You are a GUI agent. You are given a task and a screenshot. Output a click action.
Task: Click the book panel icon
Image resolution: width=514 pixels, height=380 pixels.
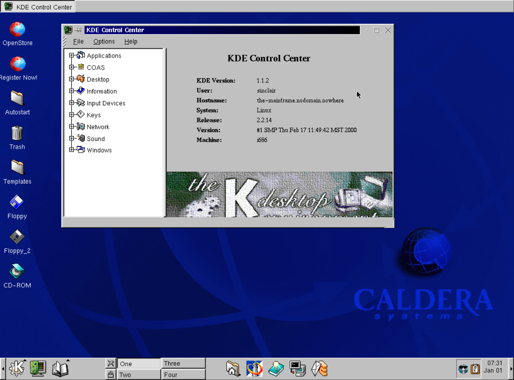point(60,368)
